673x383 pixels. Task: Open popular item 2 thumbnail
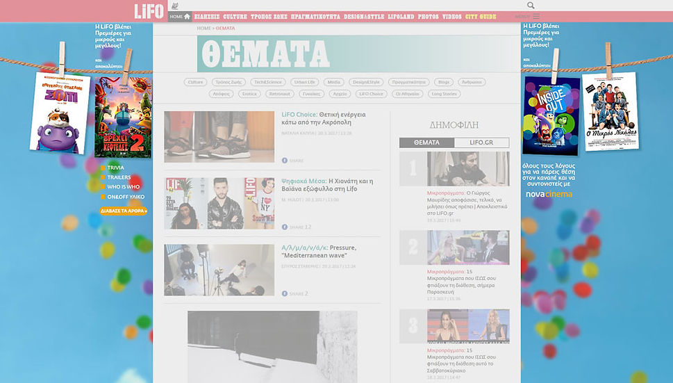[468, 247]
